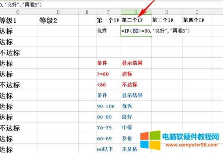The image size is (223, 153).
Task: Select the 及格 cell beside 60-69
Action: [136, 138]
